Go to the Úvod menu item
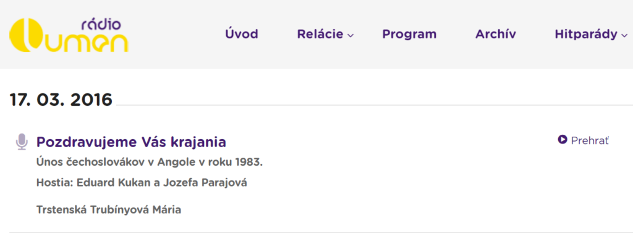 (x=242, y=34)
